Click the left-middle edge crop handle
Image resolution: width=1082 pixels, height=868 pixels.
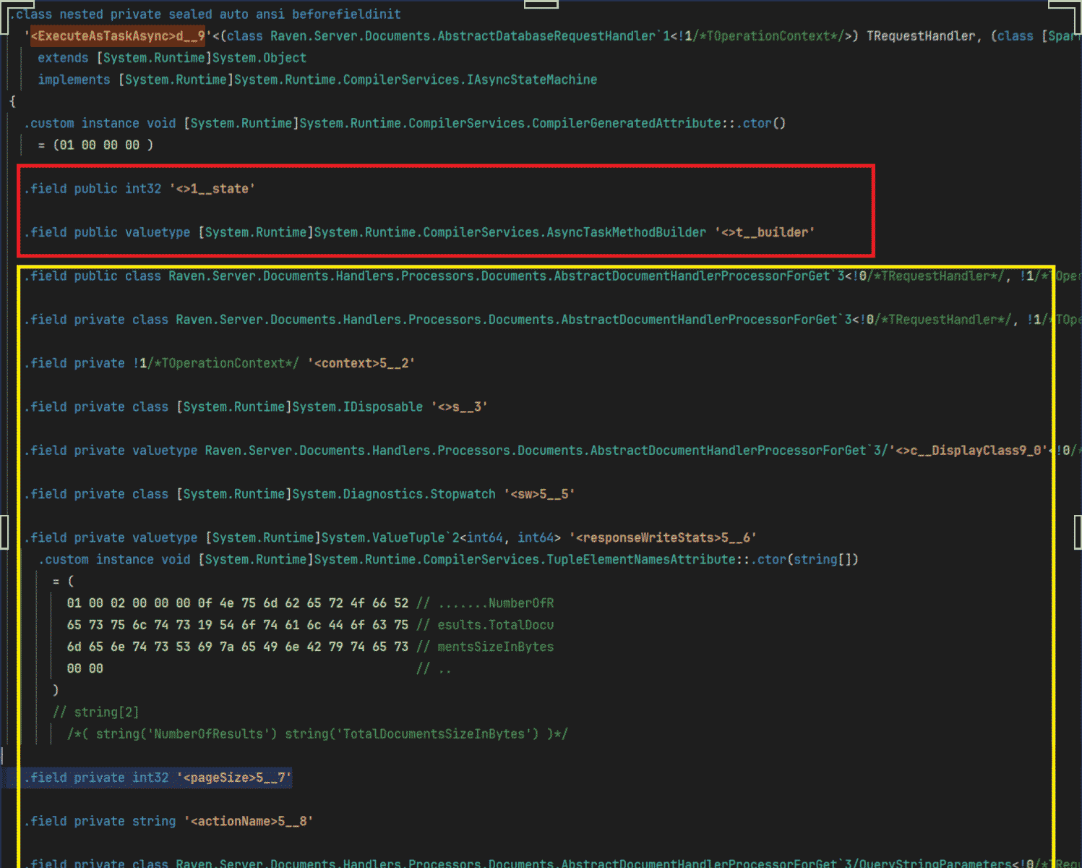4,532
